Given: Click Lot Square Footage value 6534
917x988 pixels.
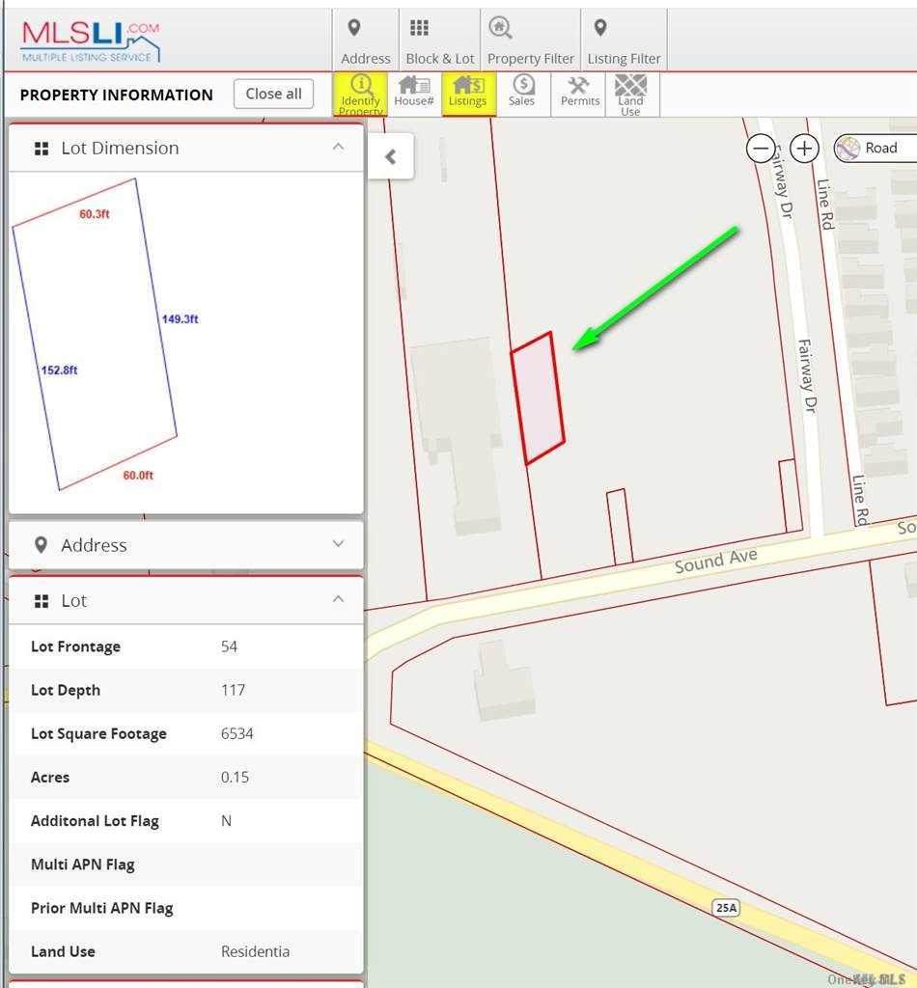Looking at the screenshot, I should (x=236, y=733).
